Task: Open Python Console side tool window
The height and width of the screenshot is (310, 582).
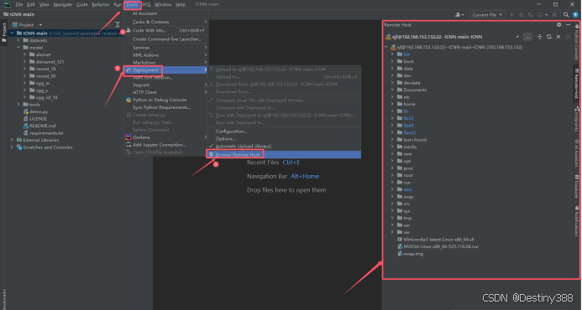Action: pos(577,44)
